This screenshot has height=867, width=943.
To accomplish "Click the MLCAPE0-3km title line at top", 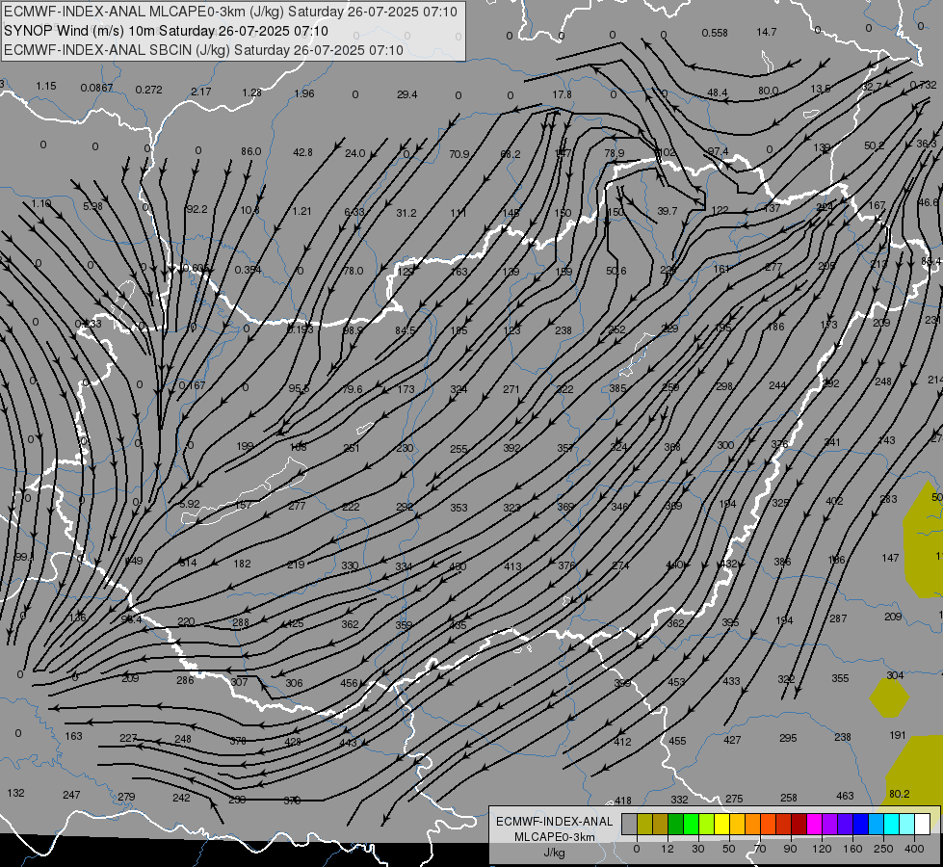I will [x=230, y=12].
